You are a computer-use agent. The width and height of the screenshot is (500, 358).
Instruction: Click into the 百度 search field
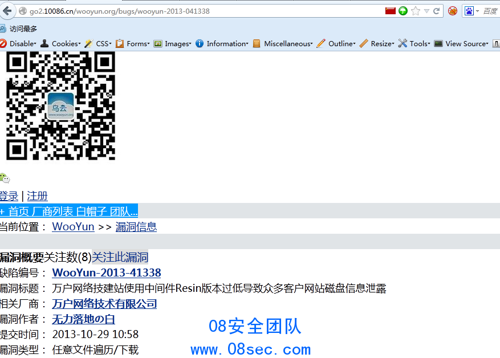click(x=490, y=11)
